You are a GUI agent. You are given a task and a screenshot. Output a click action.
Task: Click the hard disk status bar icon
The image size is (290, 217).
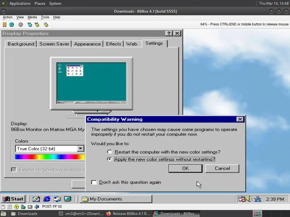(30, 207)
